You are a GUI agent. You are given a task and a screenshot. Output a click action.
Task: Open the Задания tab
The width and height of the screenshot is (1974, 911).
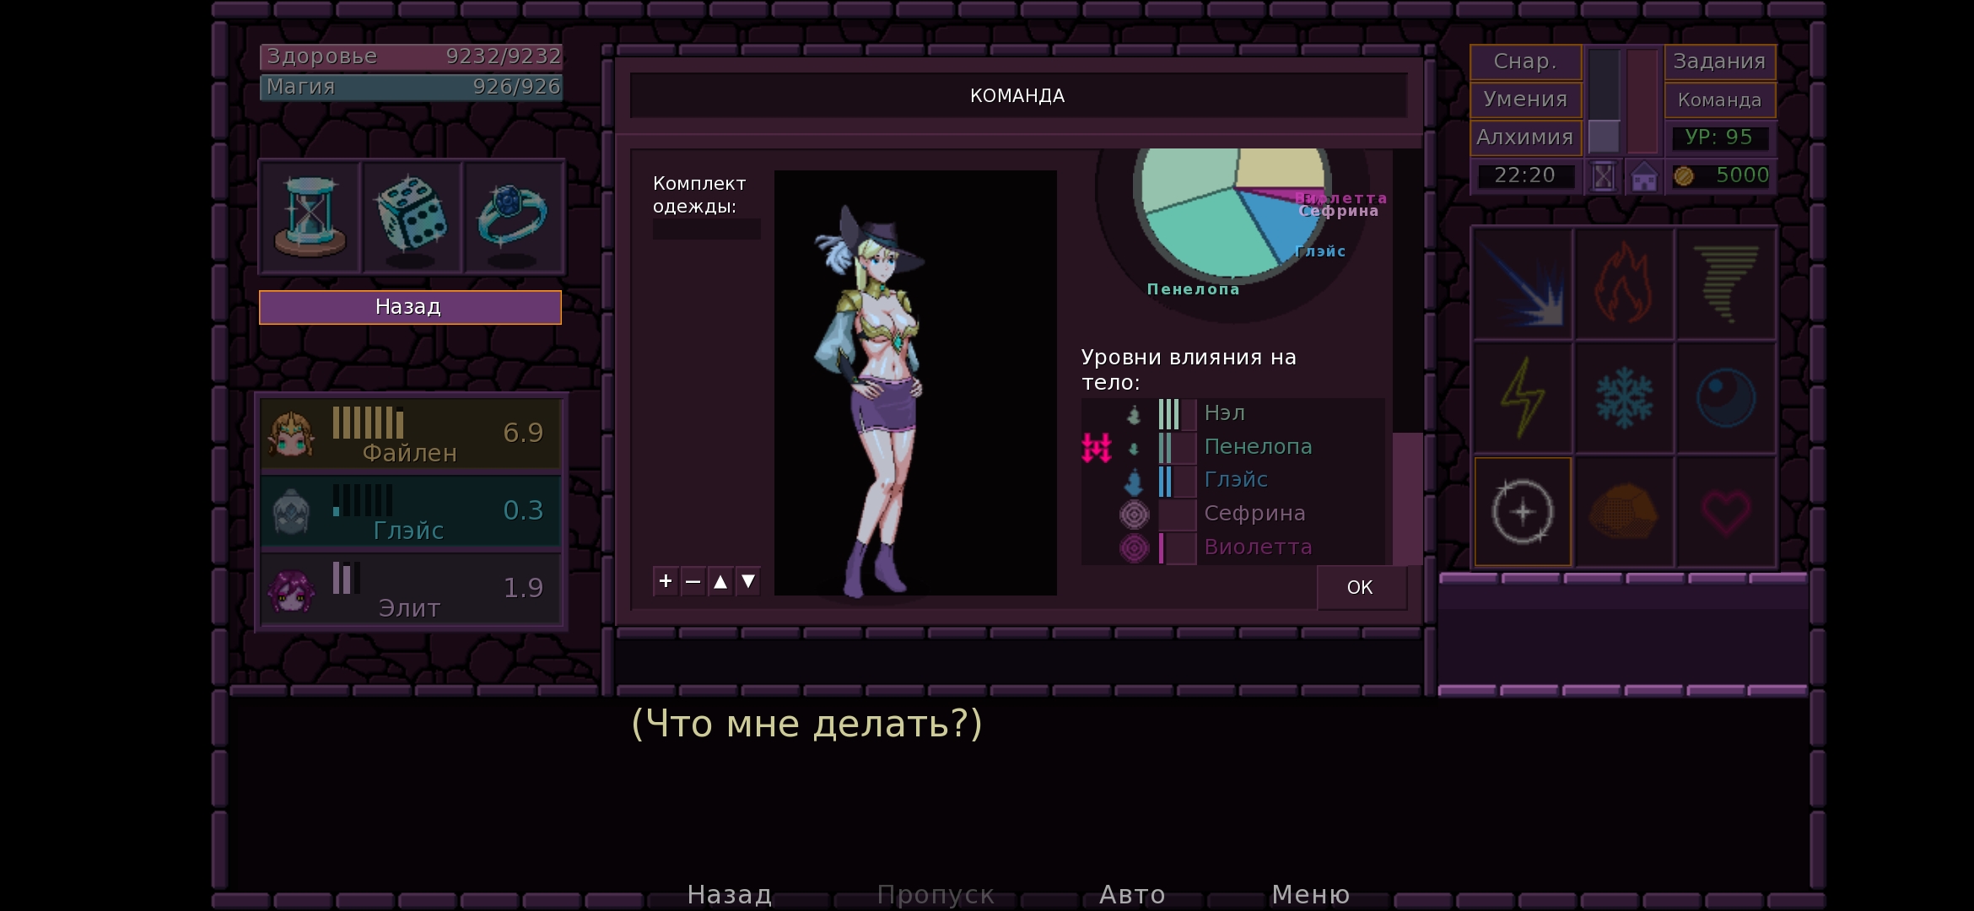[1719, 62]
